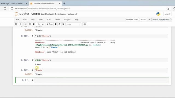The image size is (175, 98).
Task: Paste cells below
Action: coord(34,24)
